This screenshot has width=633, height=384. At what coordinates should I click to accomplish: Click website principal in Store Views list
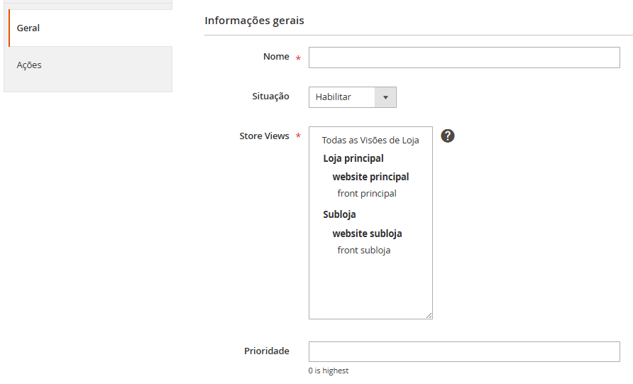click(x=370, y=177)
